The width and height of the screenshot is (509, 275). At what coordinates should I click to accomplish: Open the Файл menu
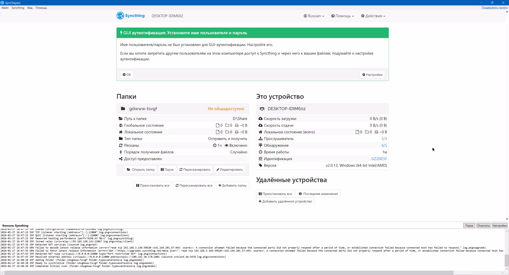(5, 8)
